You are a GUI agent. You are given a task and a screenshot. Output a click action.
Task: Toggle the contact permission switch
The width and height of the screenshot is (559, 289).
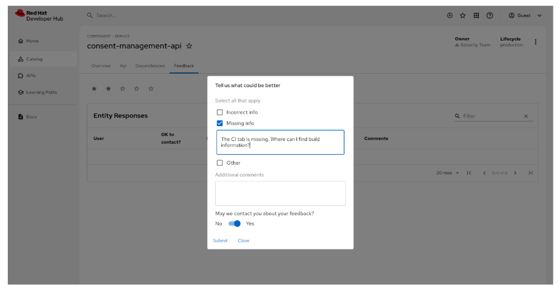coord(234,224)
